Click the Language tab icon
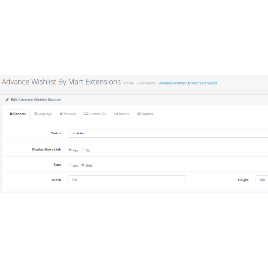 click(36, 114)
